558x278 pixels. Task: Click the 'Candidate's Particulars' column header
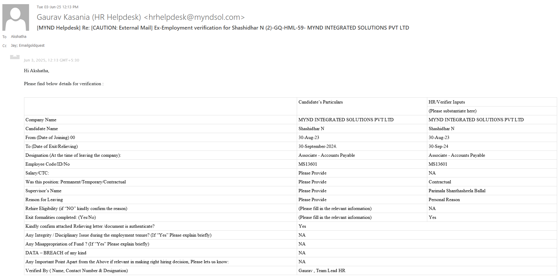point(321,102)
